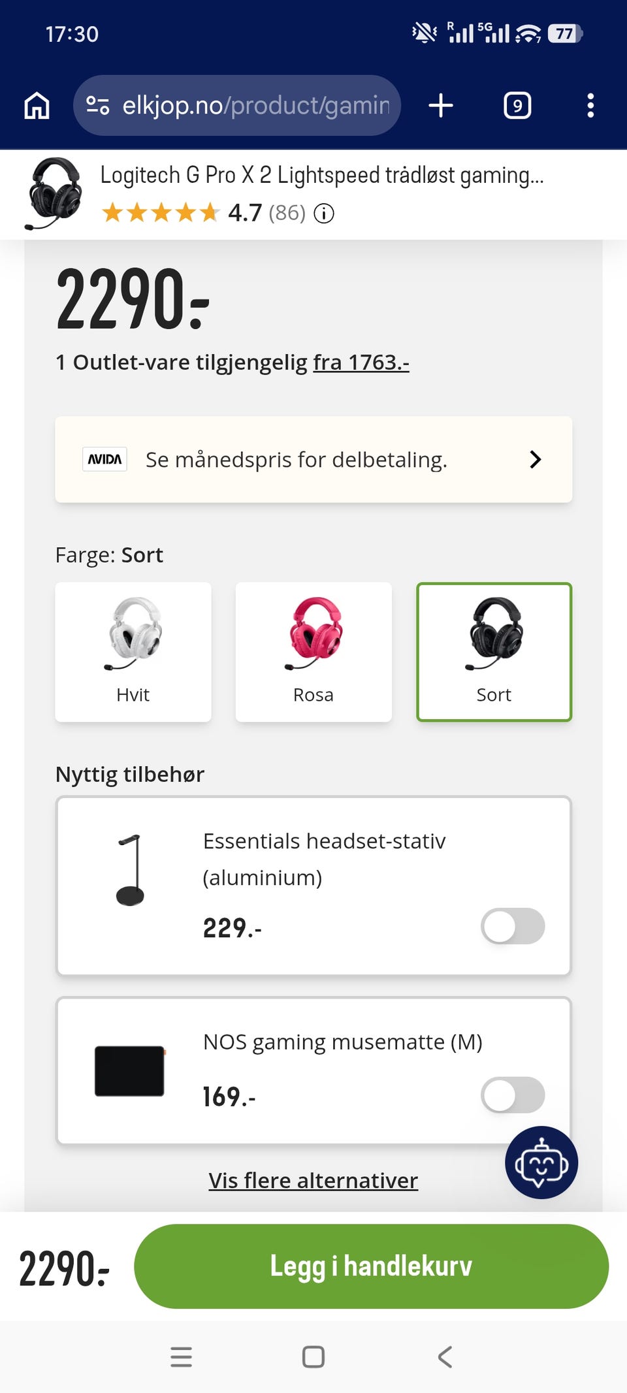This screenshot has width=627, height=1393.
Task: Open the tab switcher showing 9 tabs
Action: [x=517, y=105]
